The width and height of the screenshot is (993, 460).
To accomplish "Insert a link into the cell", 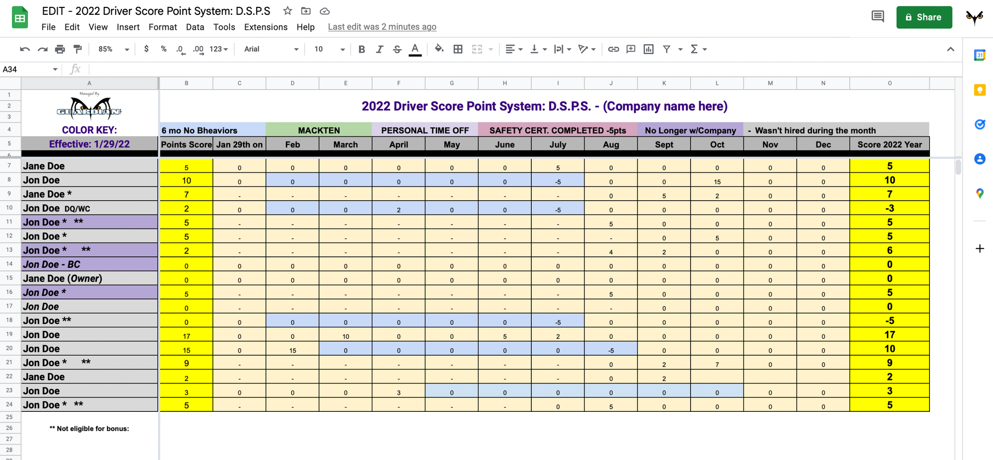I will (x=613, y=49).
